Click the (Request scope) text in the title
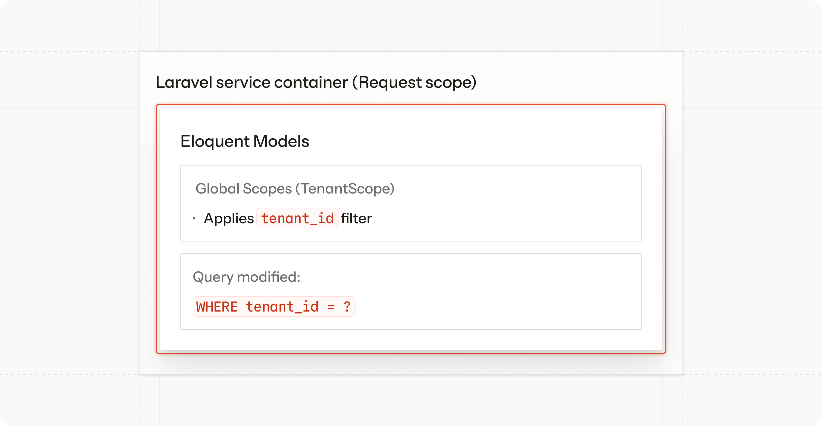Screen dimensions: 822x426 (414, 82)
